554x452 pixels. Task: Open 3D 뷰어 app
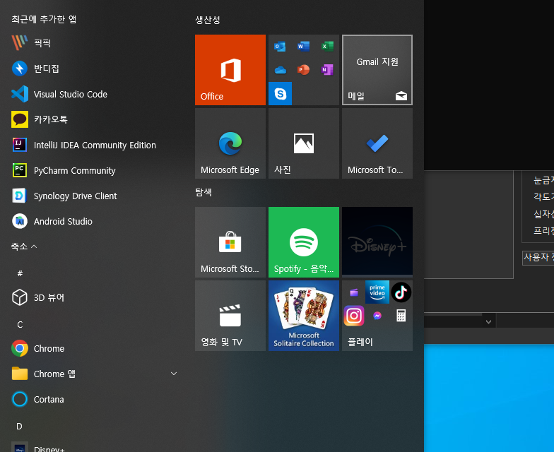94,297
